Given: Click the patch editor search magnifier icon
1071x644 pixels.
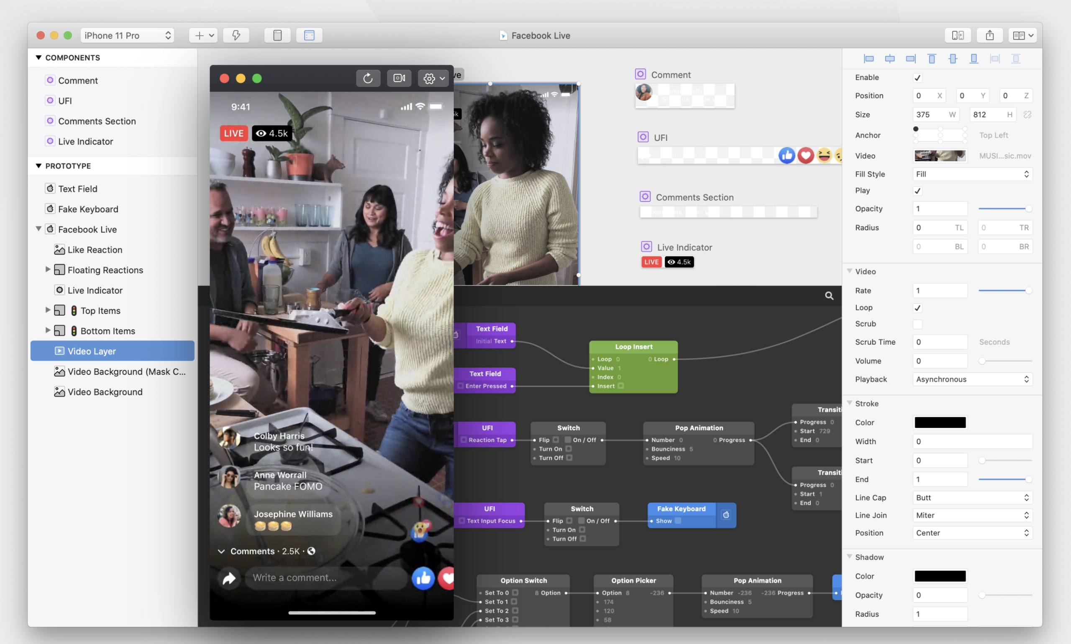Looking at the screenshot, I should point(829,296).
